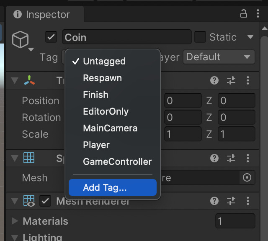Image resolution: width=268 pixels, height=241 pixels.
Task: Click the Position Z value field
Action: 237,100
